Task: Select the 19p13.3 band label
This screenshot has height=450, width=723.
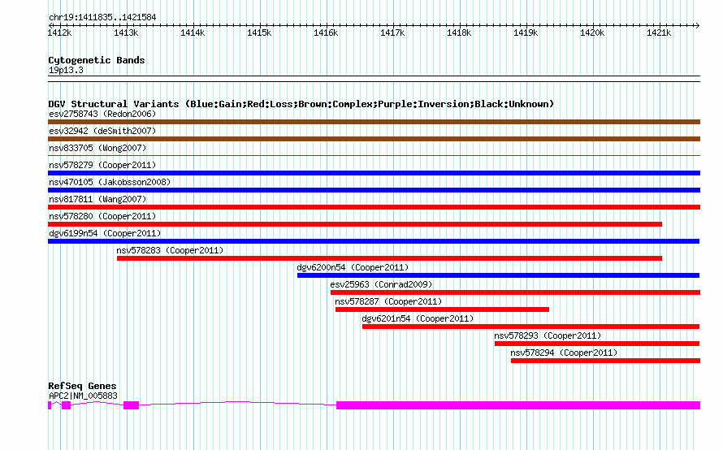Action: point(66,70)
